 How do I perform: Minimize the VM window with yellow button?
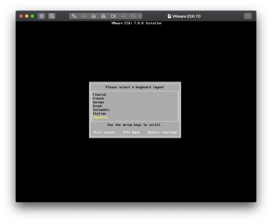27,16
